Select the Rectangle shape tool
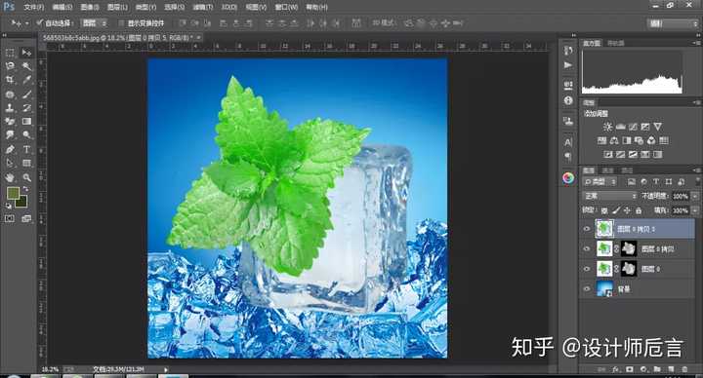Viewport: 703px width, 378px height. tap(27, 163)
